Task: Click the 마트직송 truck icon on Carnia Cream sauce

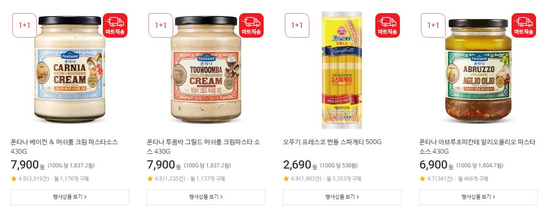Action: click(115, 25)
